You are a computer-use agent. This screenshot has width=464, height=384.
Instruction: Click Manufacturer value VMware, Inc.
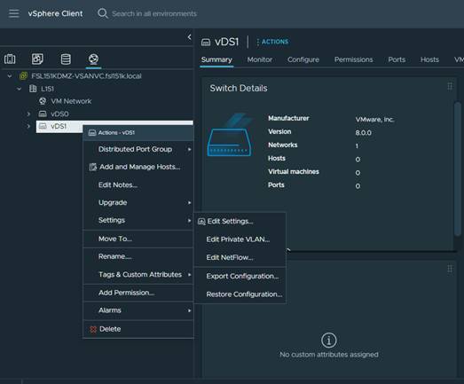point(374,120)
